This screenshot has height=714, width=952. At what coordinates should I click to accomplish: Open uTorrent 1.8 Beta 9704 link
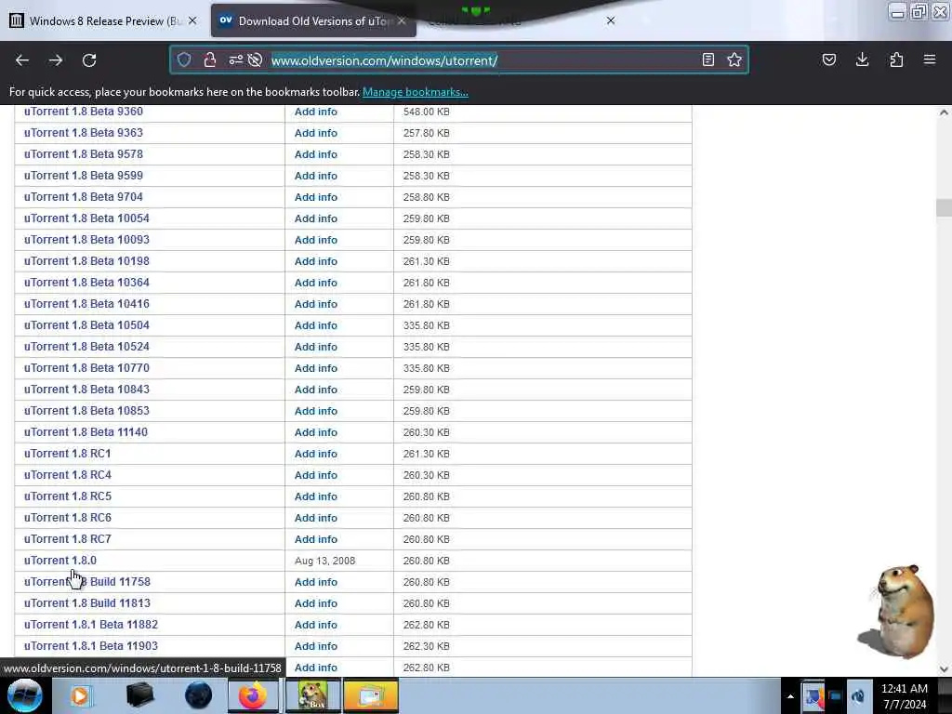(x=84, y=197)
